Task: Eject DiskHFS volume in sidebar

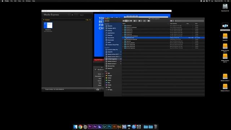Action: (x=121, y=52)
